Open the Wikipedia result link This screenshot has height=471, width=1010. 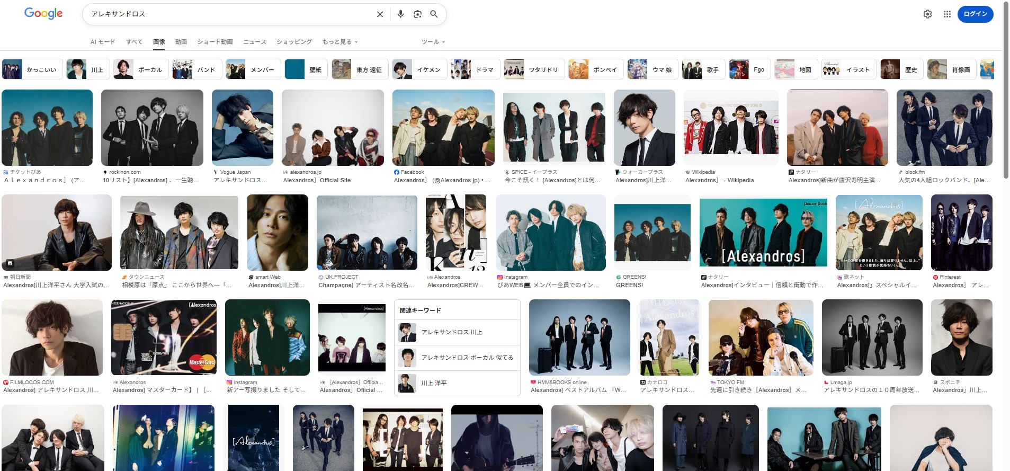[x=719, y=180]
